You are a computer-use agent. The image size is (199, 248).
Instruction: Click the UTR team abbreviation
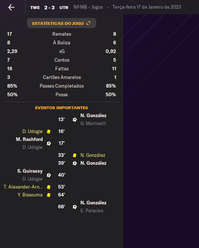(x=64, y=8)
